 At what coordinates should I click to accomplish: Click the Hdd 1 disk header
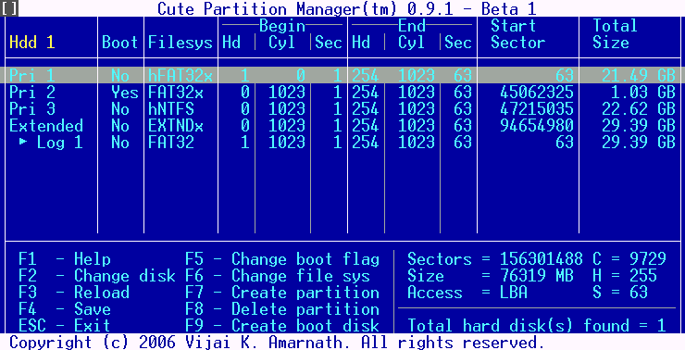point(32,43)
